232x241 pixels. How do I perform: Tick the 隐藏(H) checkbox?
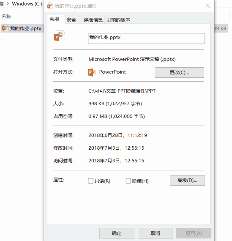pos(128,181)
